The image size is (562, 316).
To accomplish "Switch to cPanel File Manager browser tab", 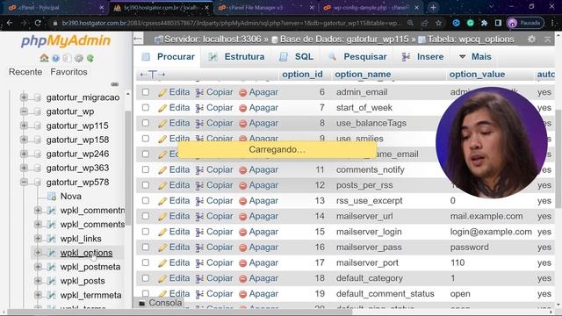I will (x=265, y=8).
